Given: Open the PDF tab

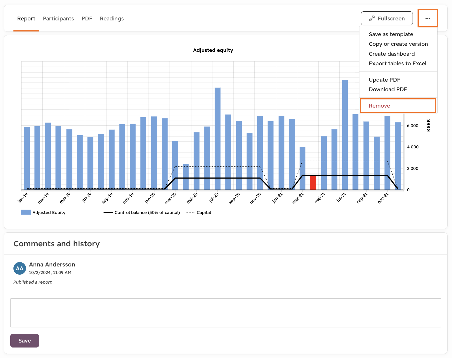Looking at the screenshot, I should pyautogui.click(x=87, y=19).
